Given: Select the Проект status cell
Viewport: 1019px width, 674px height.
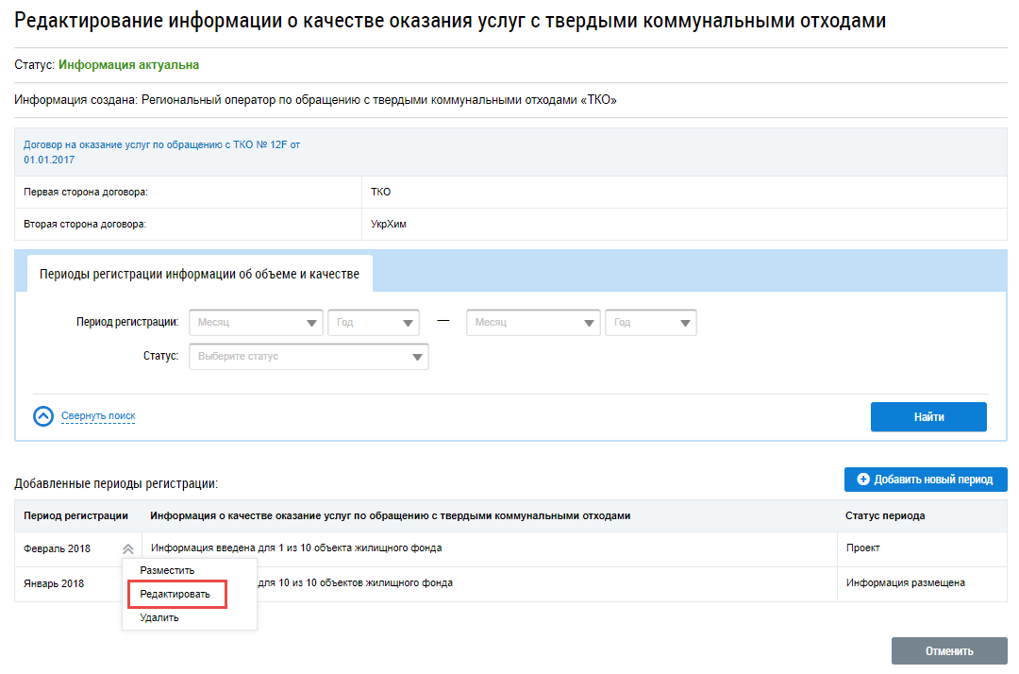Looking at the screenshot, I should coord(863,548).
